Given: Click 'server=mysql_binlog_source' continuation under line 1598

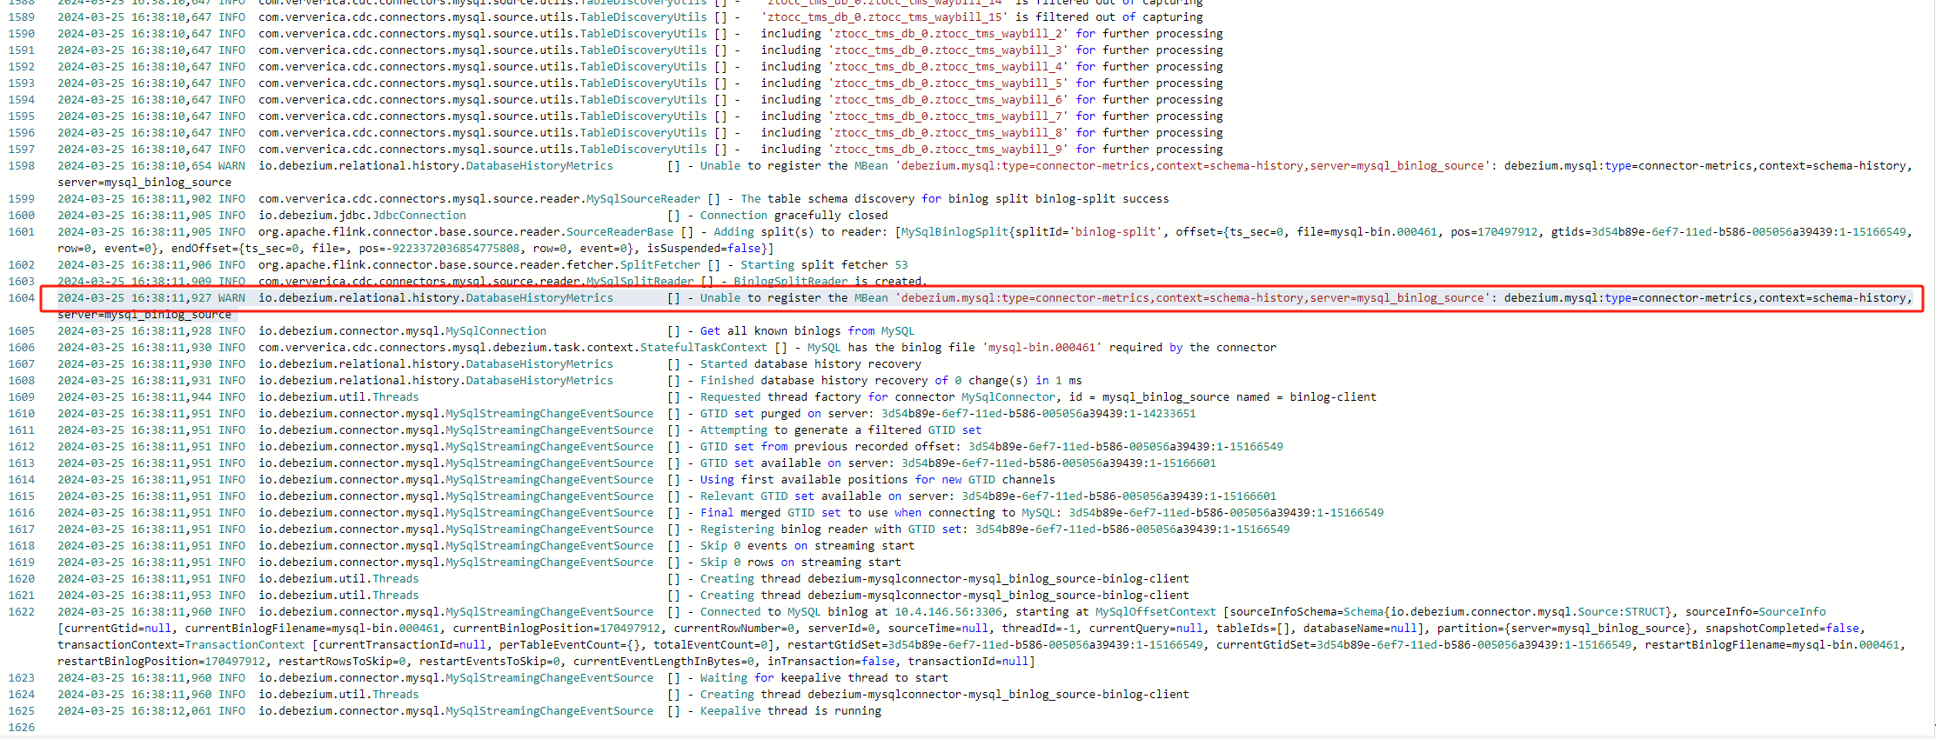Looking at the screenshot, I should coord(144,183).
